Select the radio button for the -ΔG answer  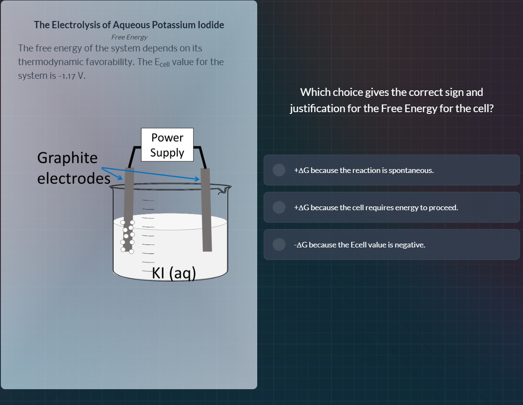[279, 244]
